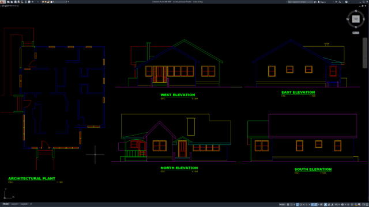Click the Open file icon in Quick Access toolbar
The image size is (369, 207).
[12, 2]
